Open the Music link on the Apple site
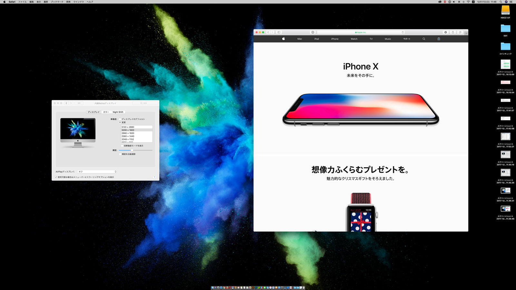Image resolution: width=516 pixels, height=290 pixels. (388, 39)
